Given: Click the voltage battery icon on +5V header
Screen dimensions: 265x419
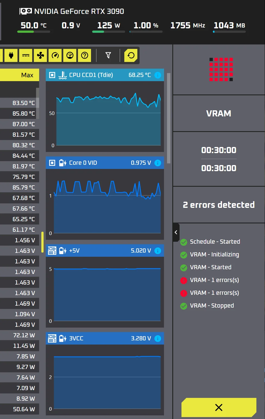Looking at the screenshot, I should coord(63,251).
